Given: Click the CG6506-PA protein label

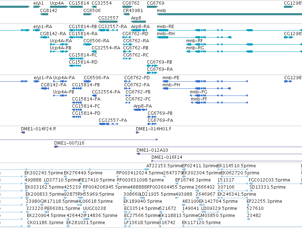Looking at the screenshot, I should 97,78.
